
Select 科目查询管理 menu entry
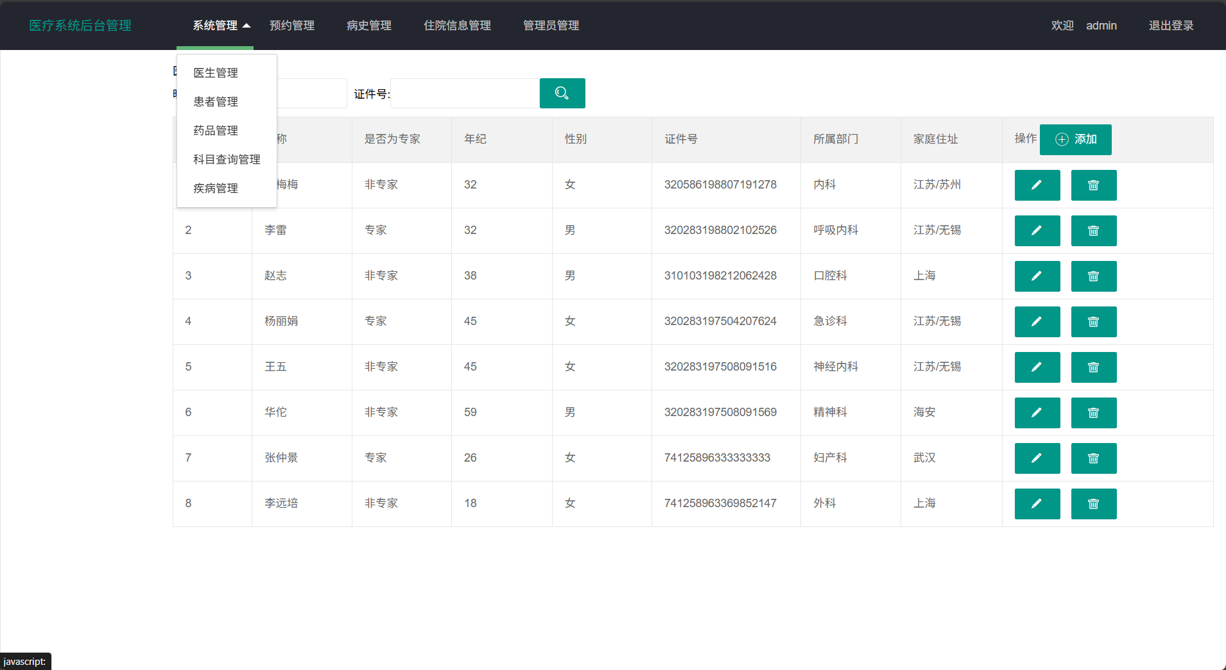pyautogui.click(x=227, y=160)
